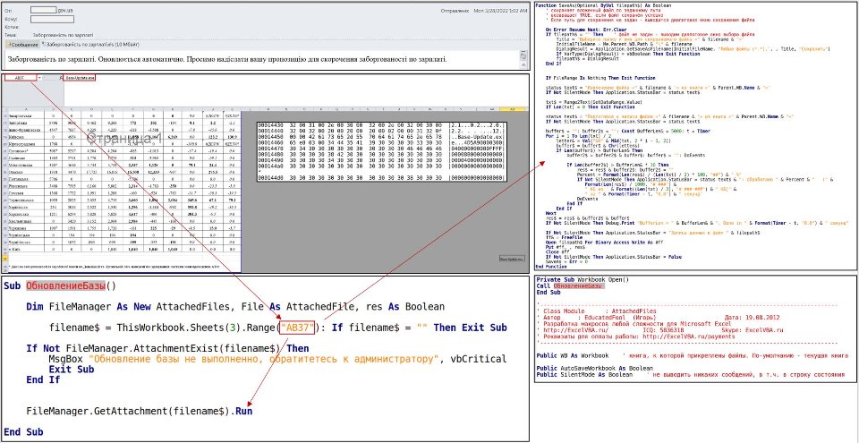Click the FileManager.GetAttachment(filename$).Run line
Image resolution: width=859 pixels, height=443 pixels.
140,411
